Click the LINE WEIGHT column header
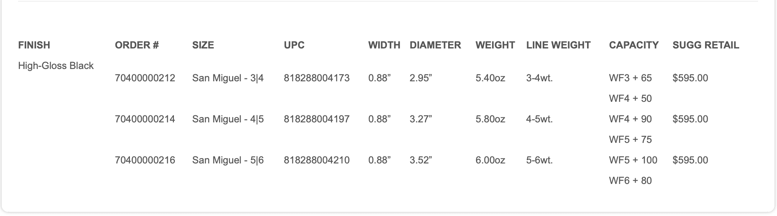 pos(558,45)
